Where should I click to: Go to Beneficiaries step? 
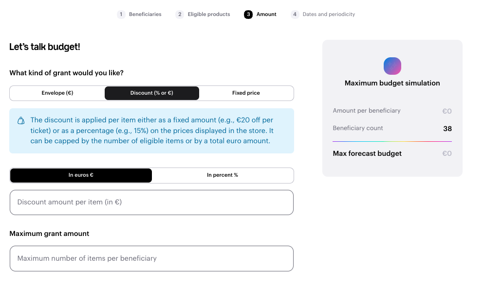coord(145,15)
